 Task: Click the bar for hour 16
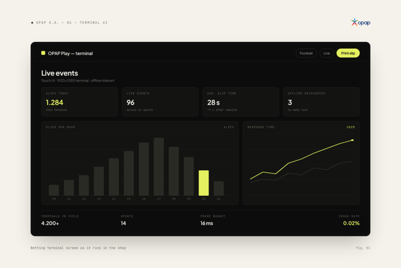144,169
